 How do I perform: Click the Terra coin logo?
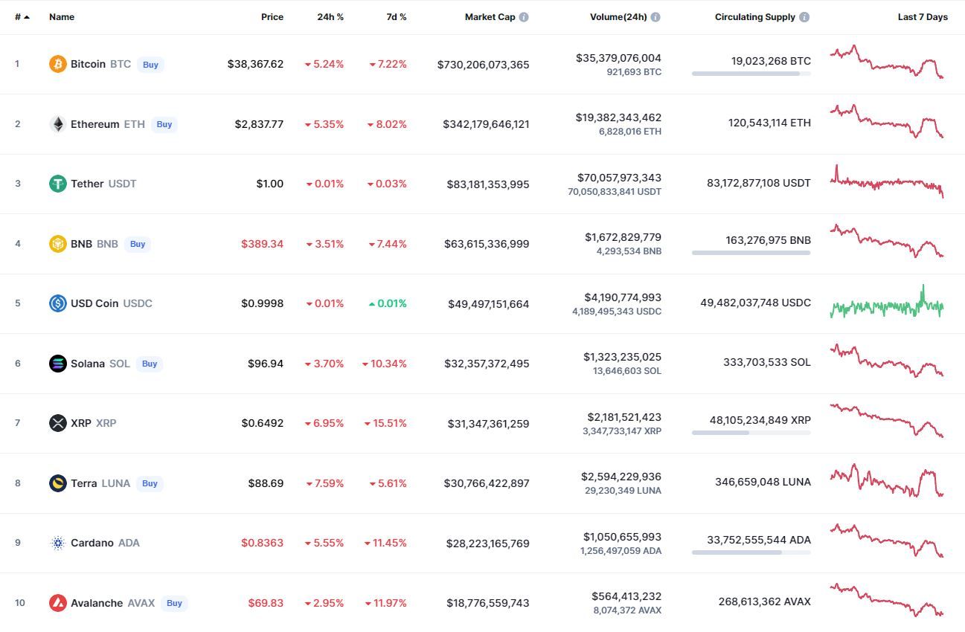[58, 483]
